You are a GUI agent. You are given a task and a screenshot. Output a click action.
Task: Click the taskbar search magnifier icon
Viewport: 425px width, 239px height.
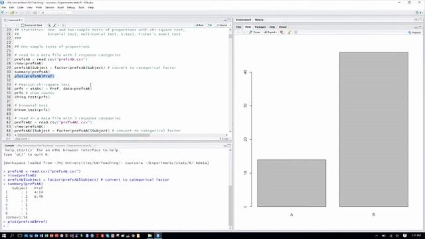point(12,236)
